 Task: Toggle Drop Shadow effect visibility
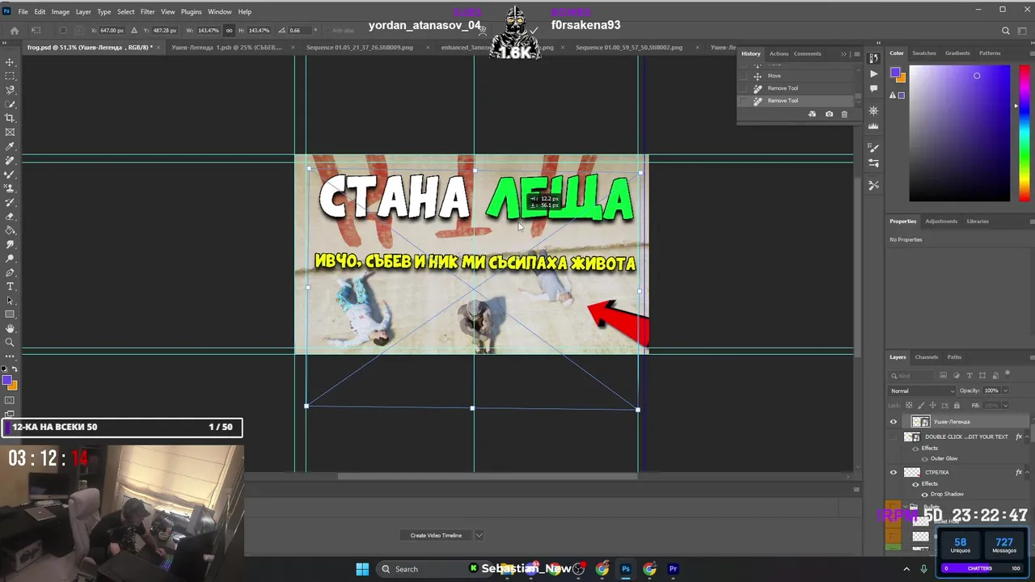[x=924, y=494]
